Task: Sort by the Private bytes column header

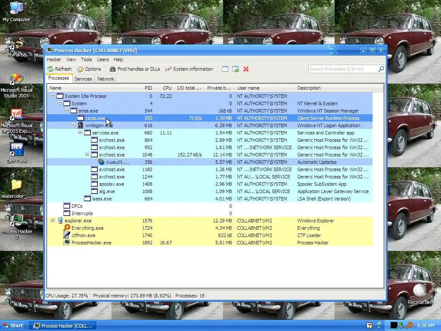Action: [x=219, y=88]
